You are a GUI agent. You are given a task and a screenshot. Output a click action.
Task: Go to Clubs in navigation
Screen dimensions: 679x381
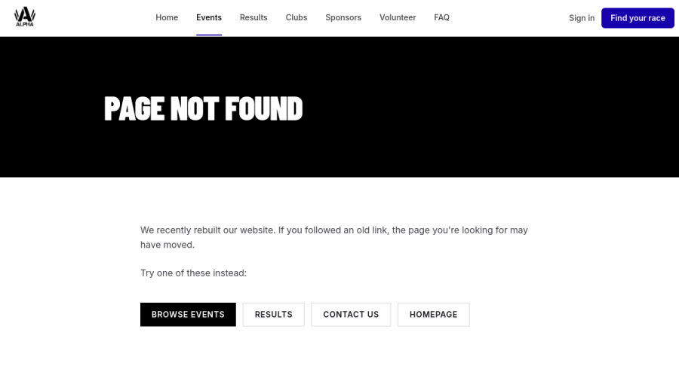[296, 18]
